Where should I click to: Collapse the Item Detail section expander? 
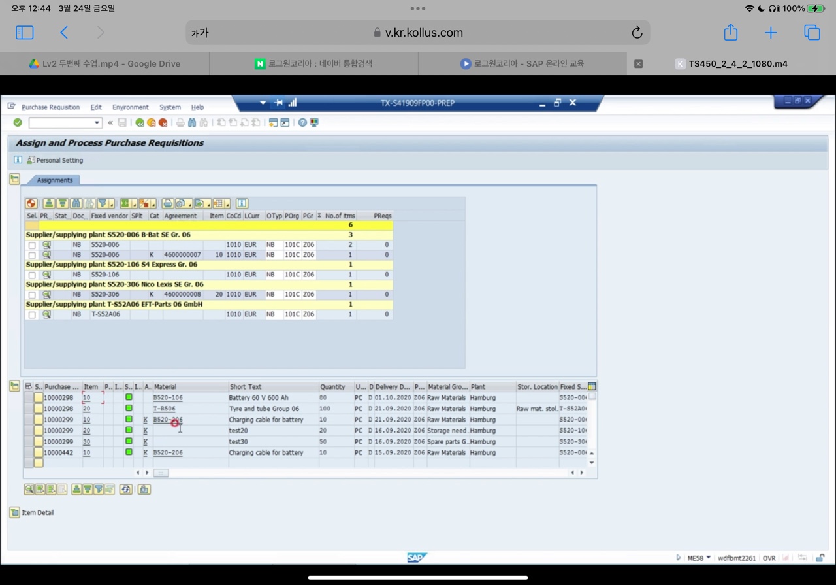tap(14, 513)
